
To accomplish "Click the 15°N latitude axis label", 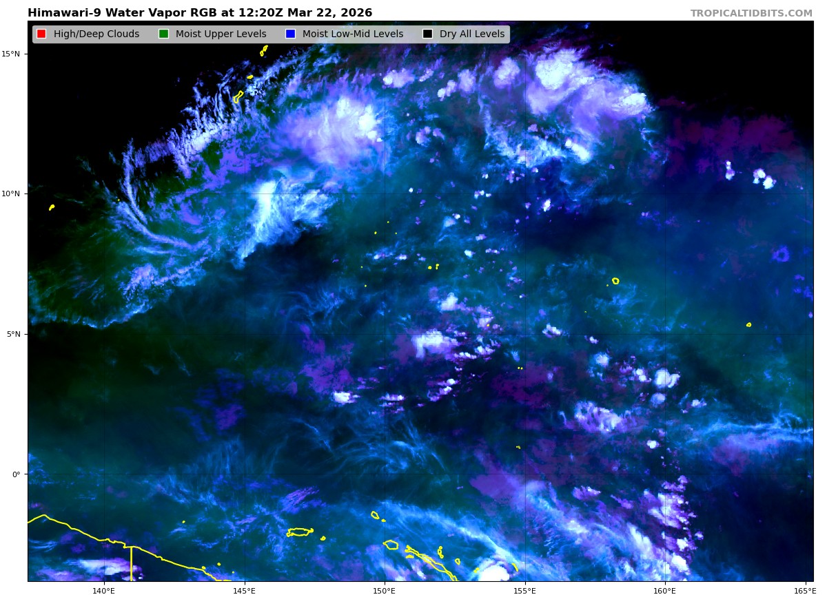I will coord(13,54).
